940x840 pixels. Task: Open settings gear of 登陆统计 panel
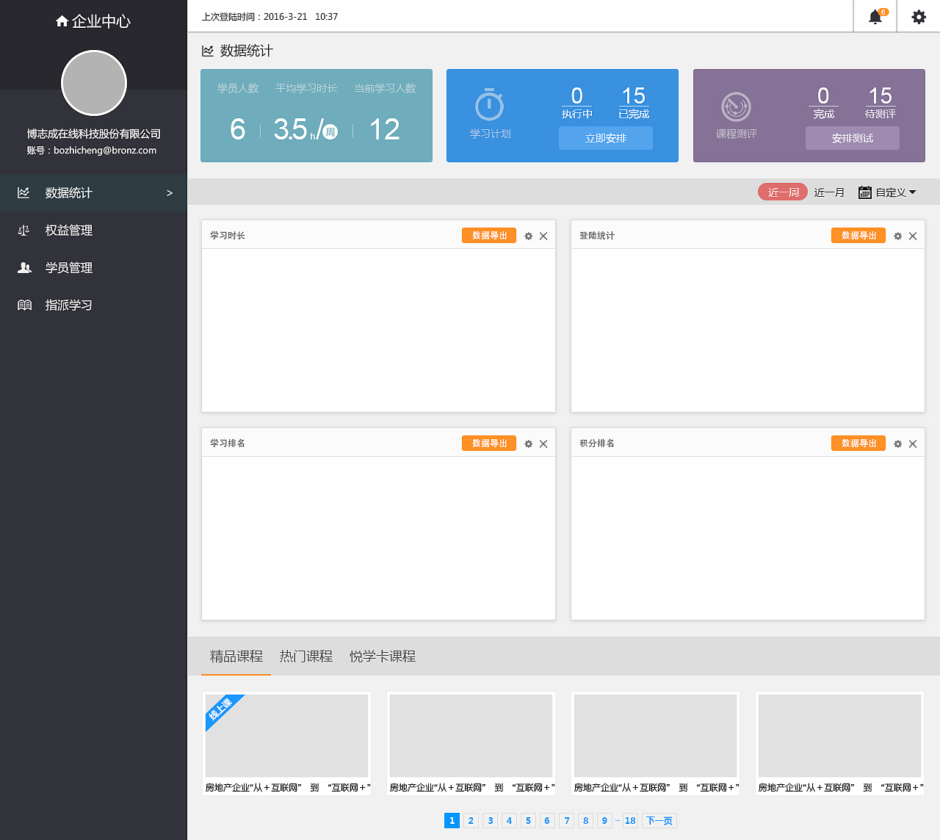pos(897,236)
